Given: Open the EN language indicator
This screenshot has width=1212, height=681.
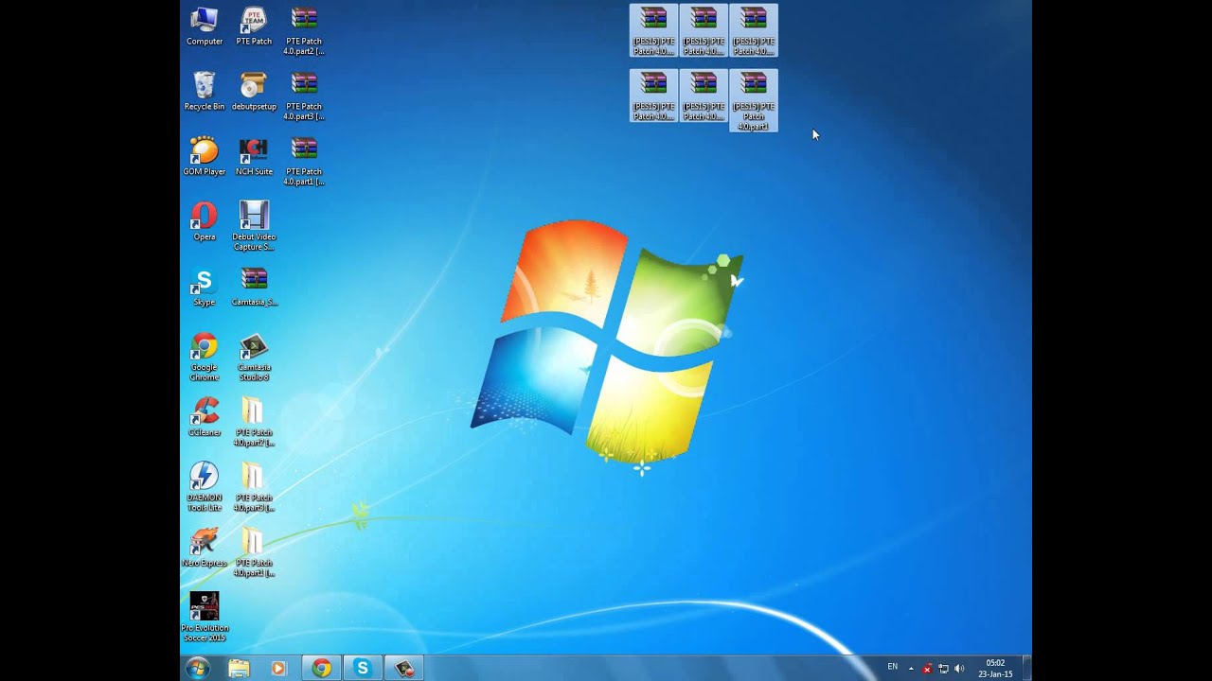Looking at the screenshot, I should 892,668.
